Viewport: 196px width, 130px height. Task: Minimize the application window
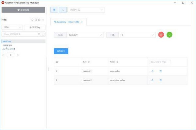[x=175, y=3]
